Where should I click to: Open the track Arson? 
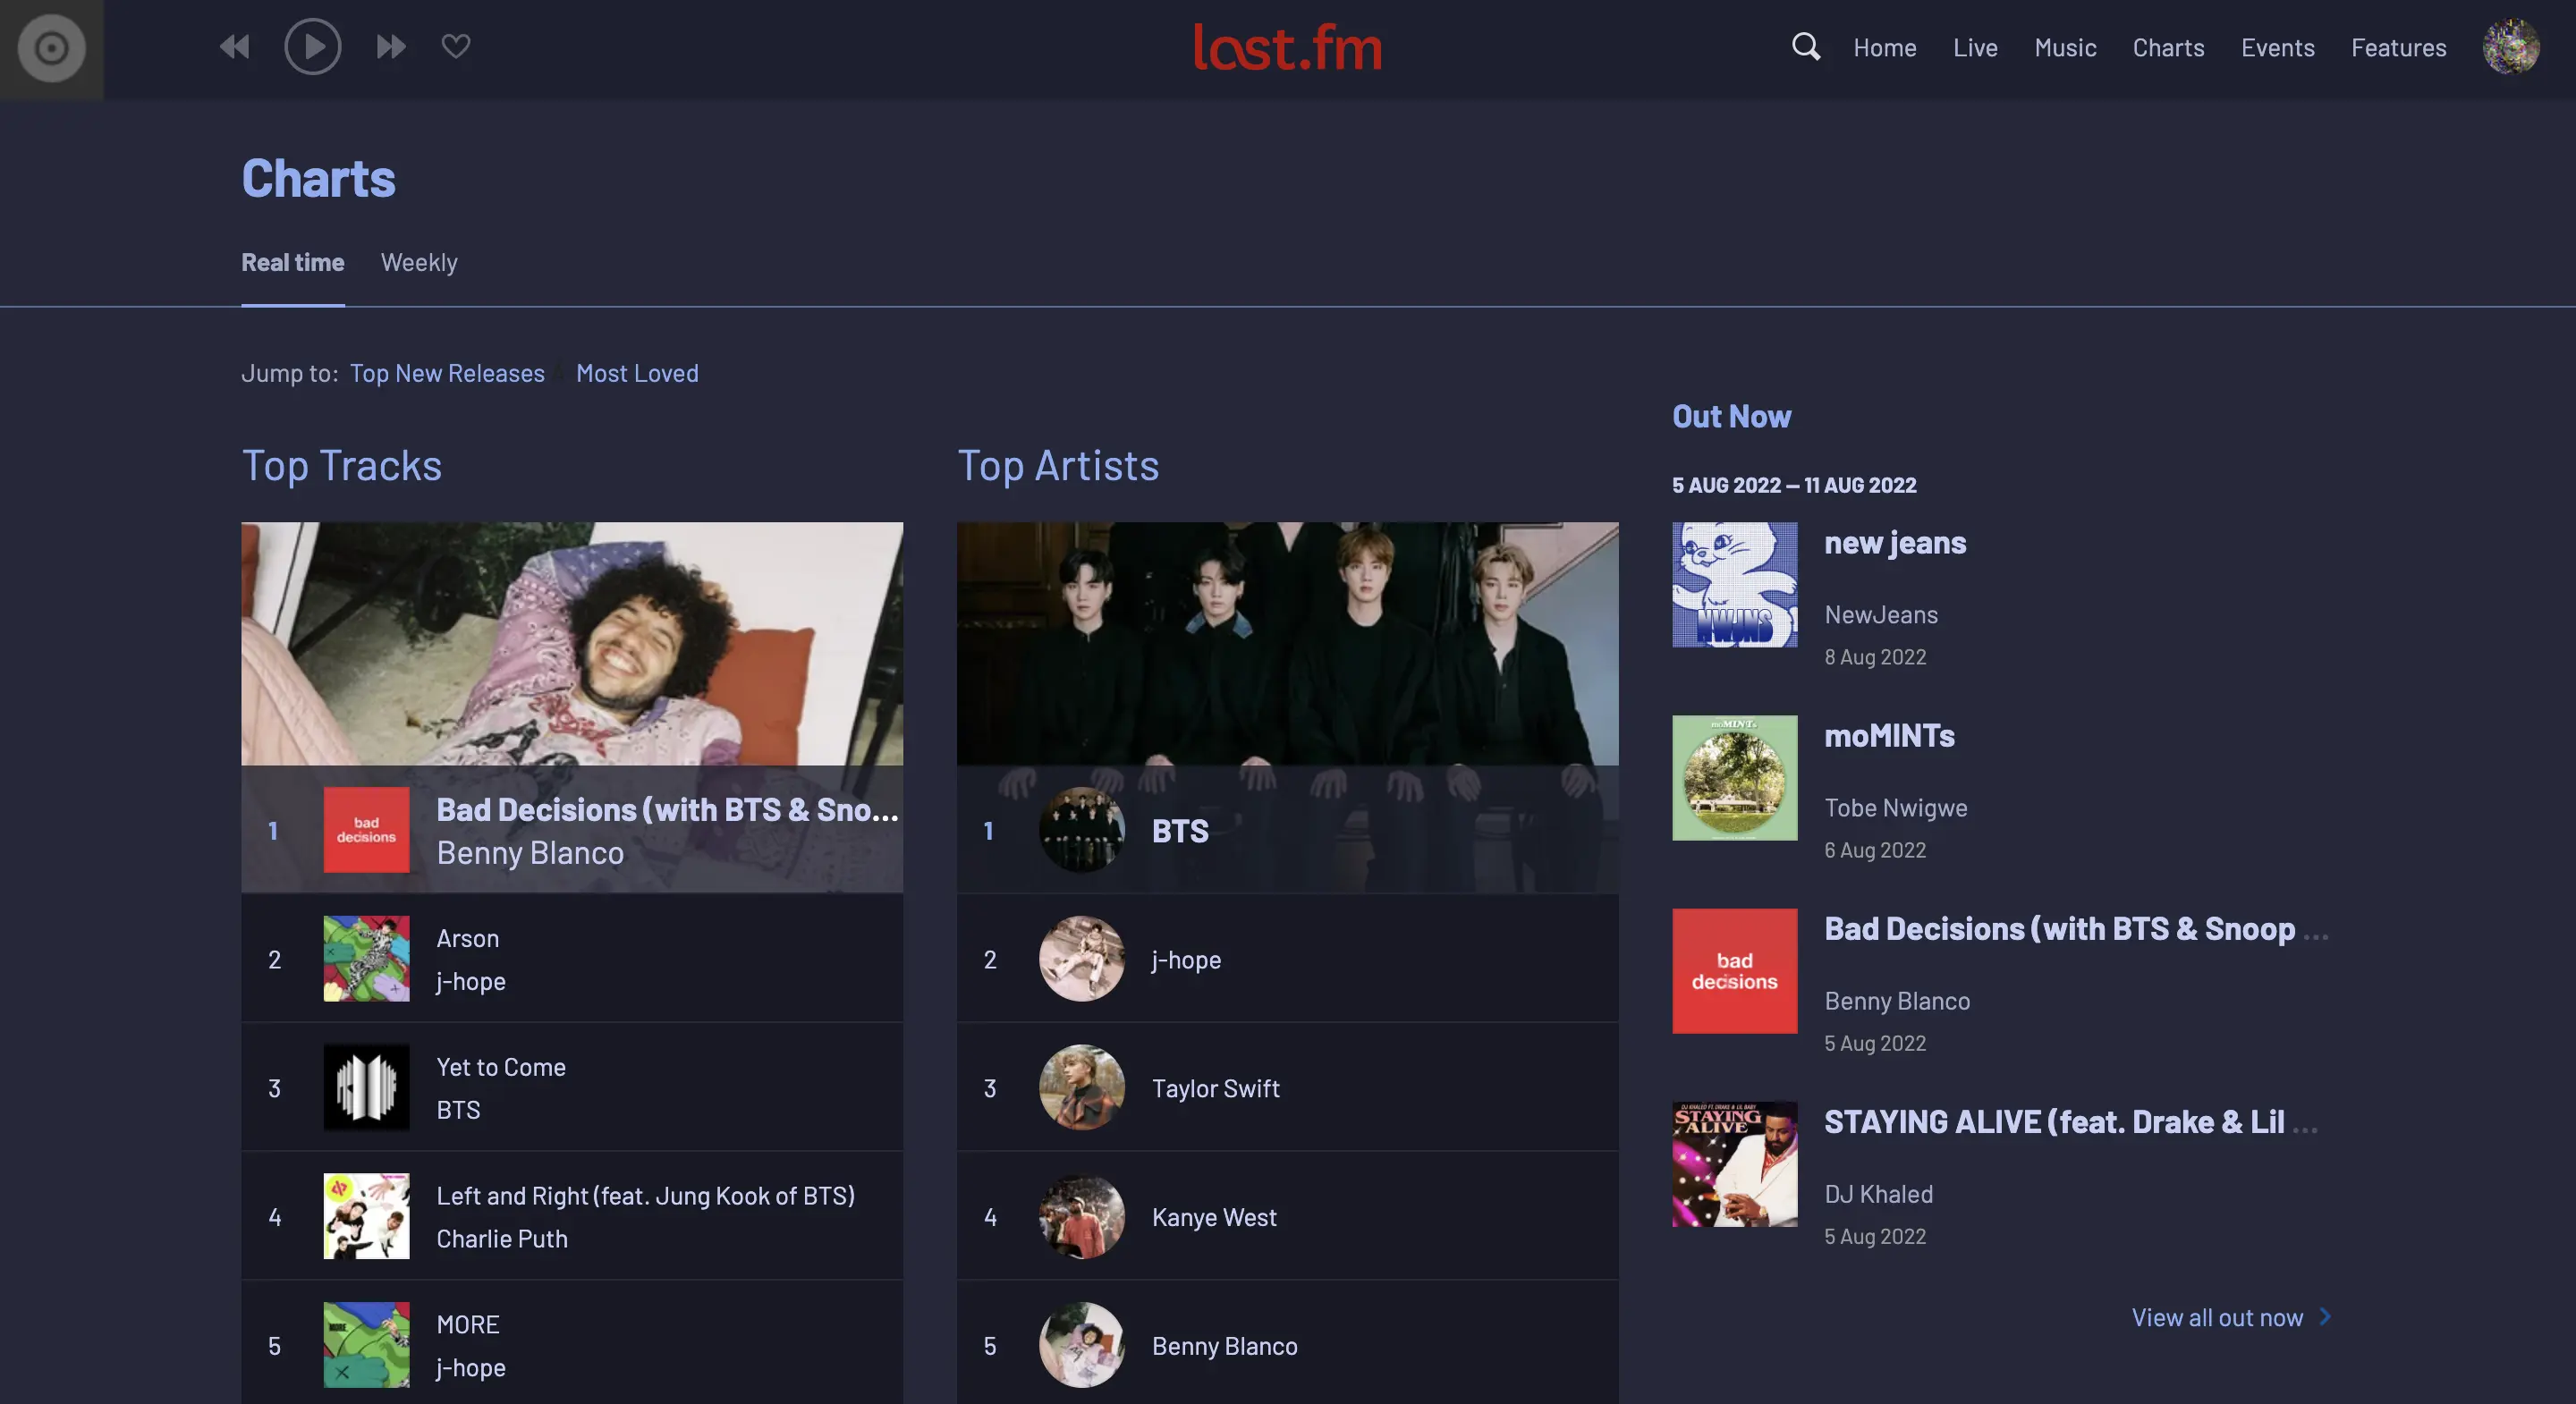click(467, 938)
